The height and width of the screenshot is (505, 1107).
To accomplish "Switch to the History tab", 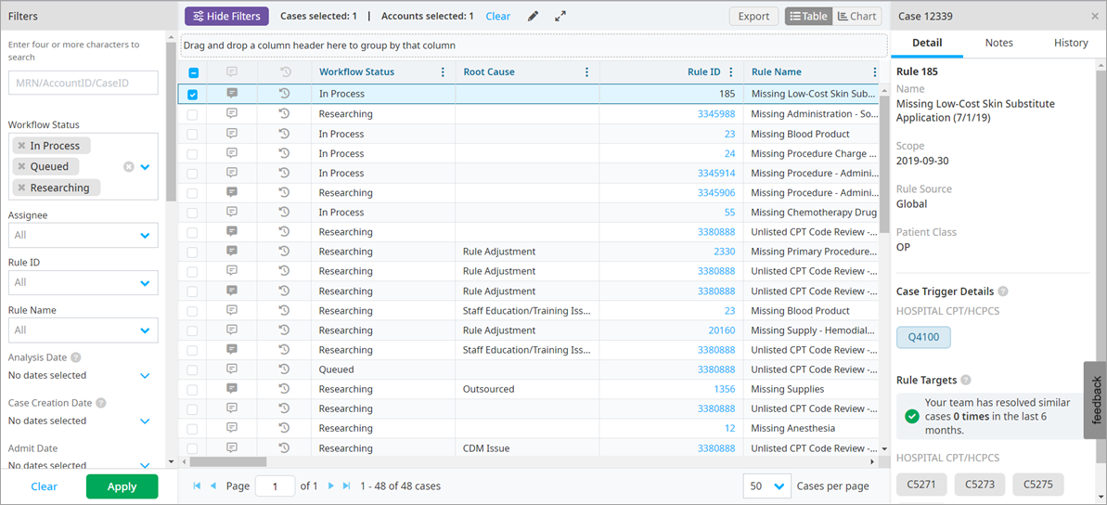I will click(1071, 43).
